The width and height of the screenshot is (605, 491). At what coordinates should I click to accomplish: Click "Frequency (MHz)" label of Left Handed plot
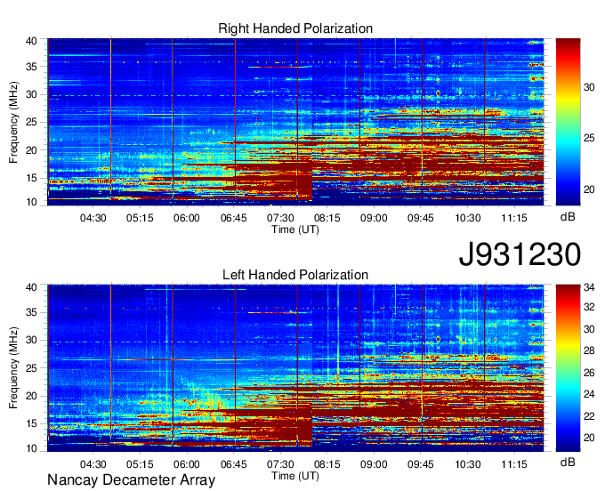(13, 368)
